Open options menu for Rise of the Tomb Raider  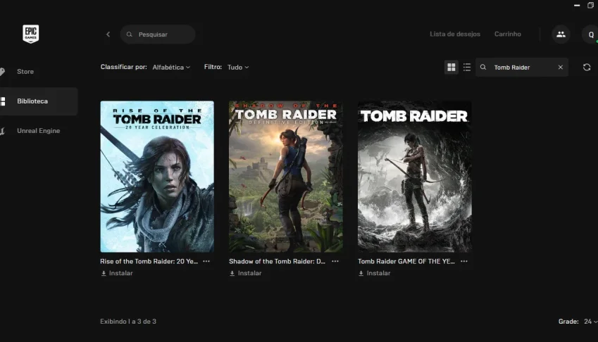206,261
